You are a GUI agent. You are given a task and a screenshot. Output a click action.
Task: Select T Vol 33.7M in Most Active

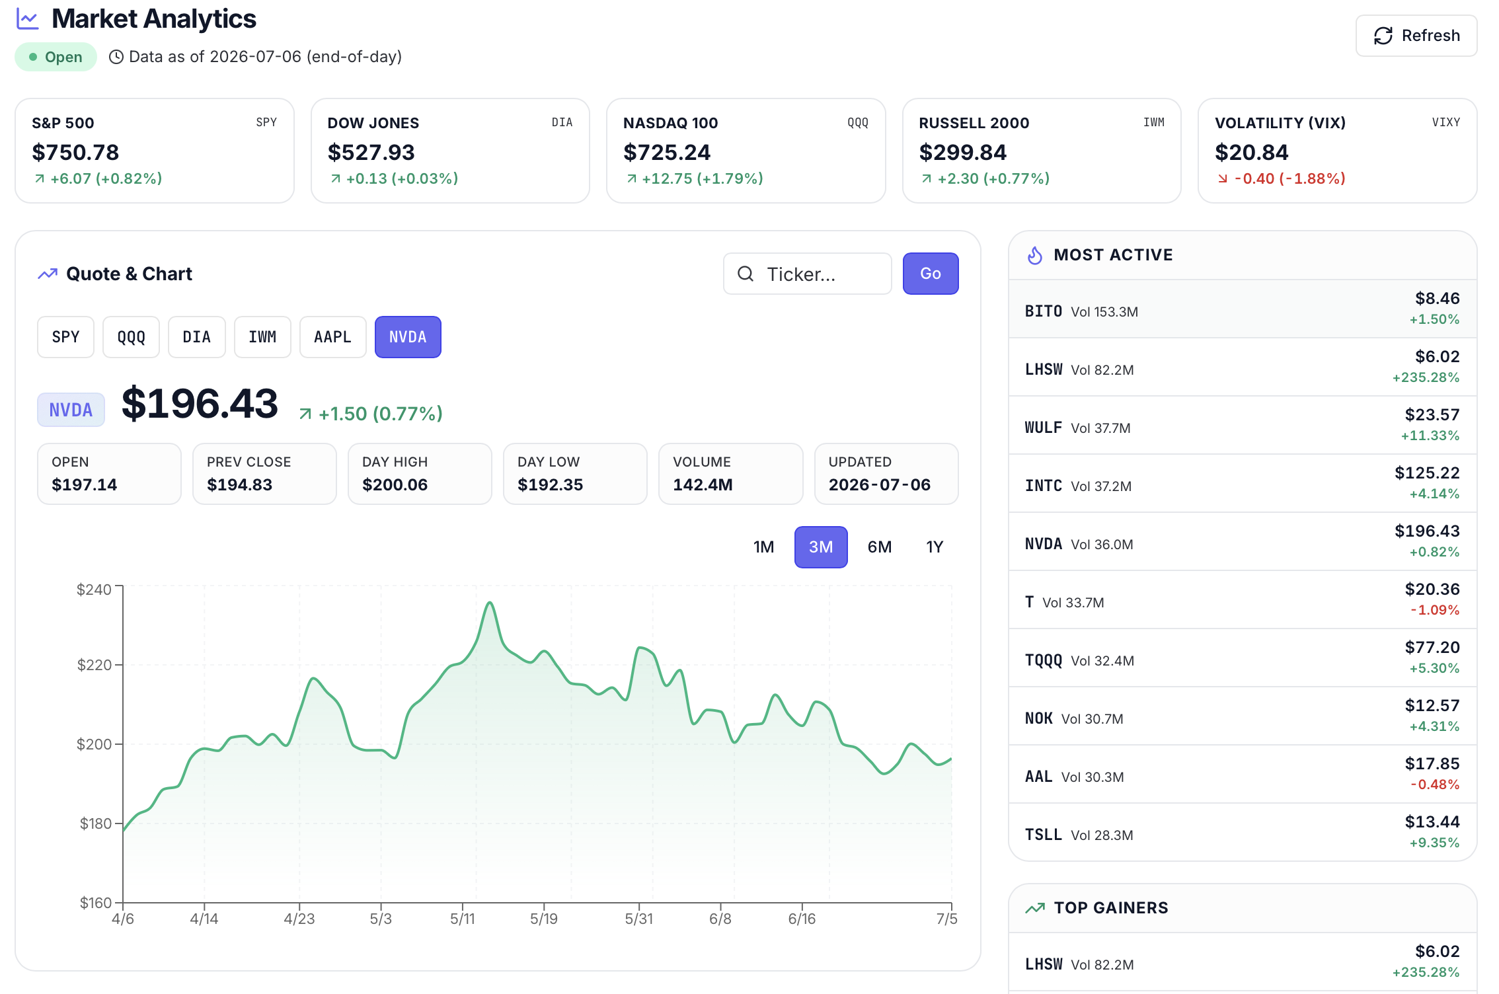pos(1243,599)
